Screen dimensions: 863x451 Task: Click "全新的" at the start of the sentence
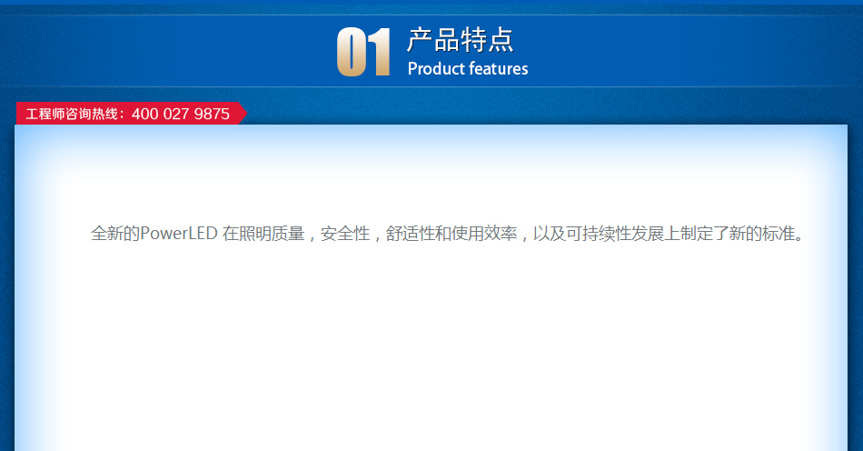coord(115,234)
